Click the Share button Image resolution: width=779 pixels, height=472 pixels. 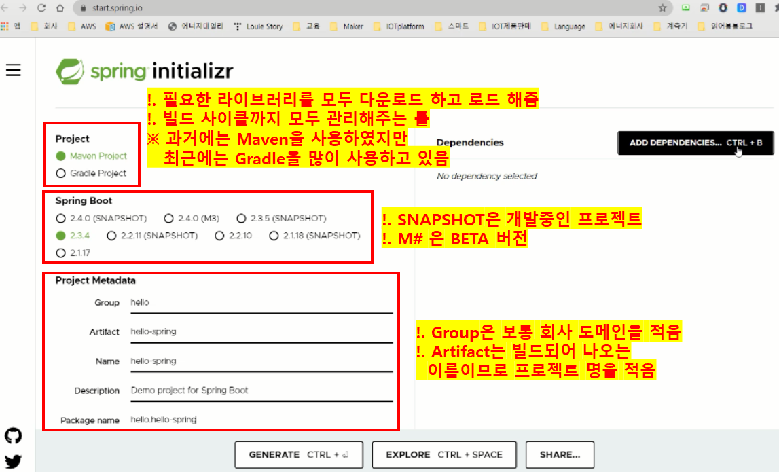(x=560, y=454)
